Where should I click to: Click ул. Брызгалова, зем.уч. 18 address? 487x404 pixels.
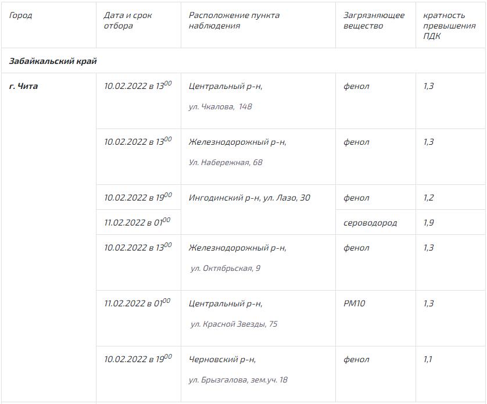point(238,380)
